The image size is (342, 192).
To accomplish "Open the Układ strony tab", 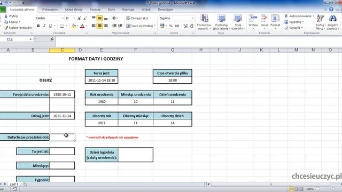I will pyautogui.click(x=74, y=10).
